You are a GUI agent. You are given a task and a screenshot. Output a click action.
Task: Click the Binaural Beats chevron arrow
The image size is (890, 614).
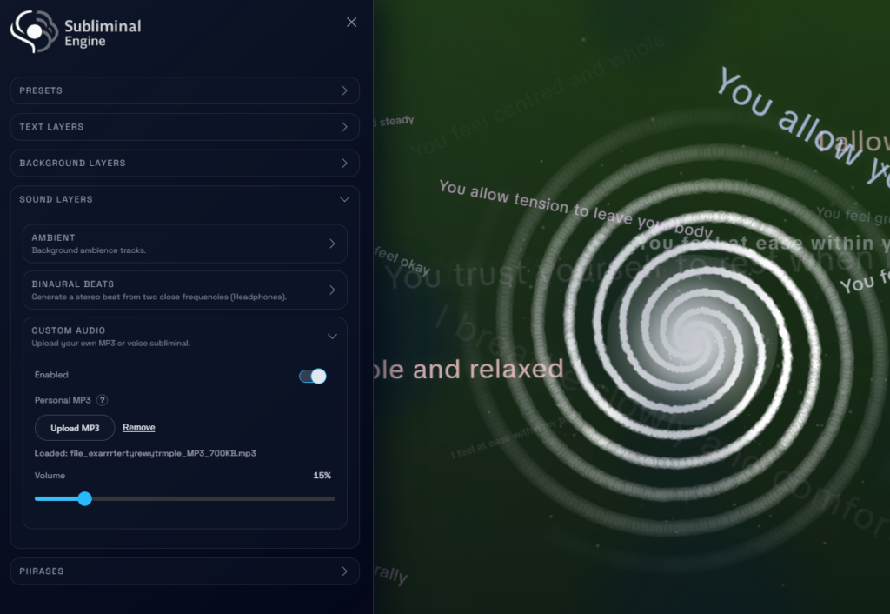[x=332, y=290]
